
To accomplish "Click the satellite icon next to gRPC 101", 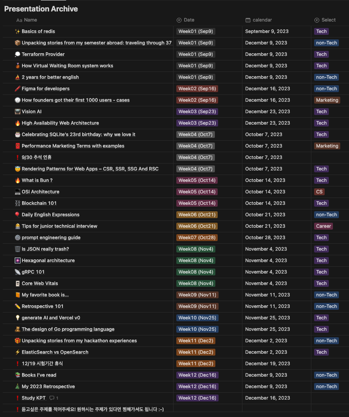I will (17, 272).
